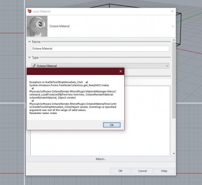Click the scrollbar up arrow

coord(174,40)
